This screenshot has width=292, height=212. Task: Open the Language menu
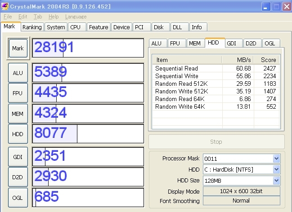[76, 17]
